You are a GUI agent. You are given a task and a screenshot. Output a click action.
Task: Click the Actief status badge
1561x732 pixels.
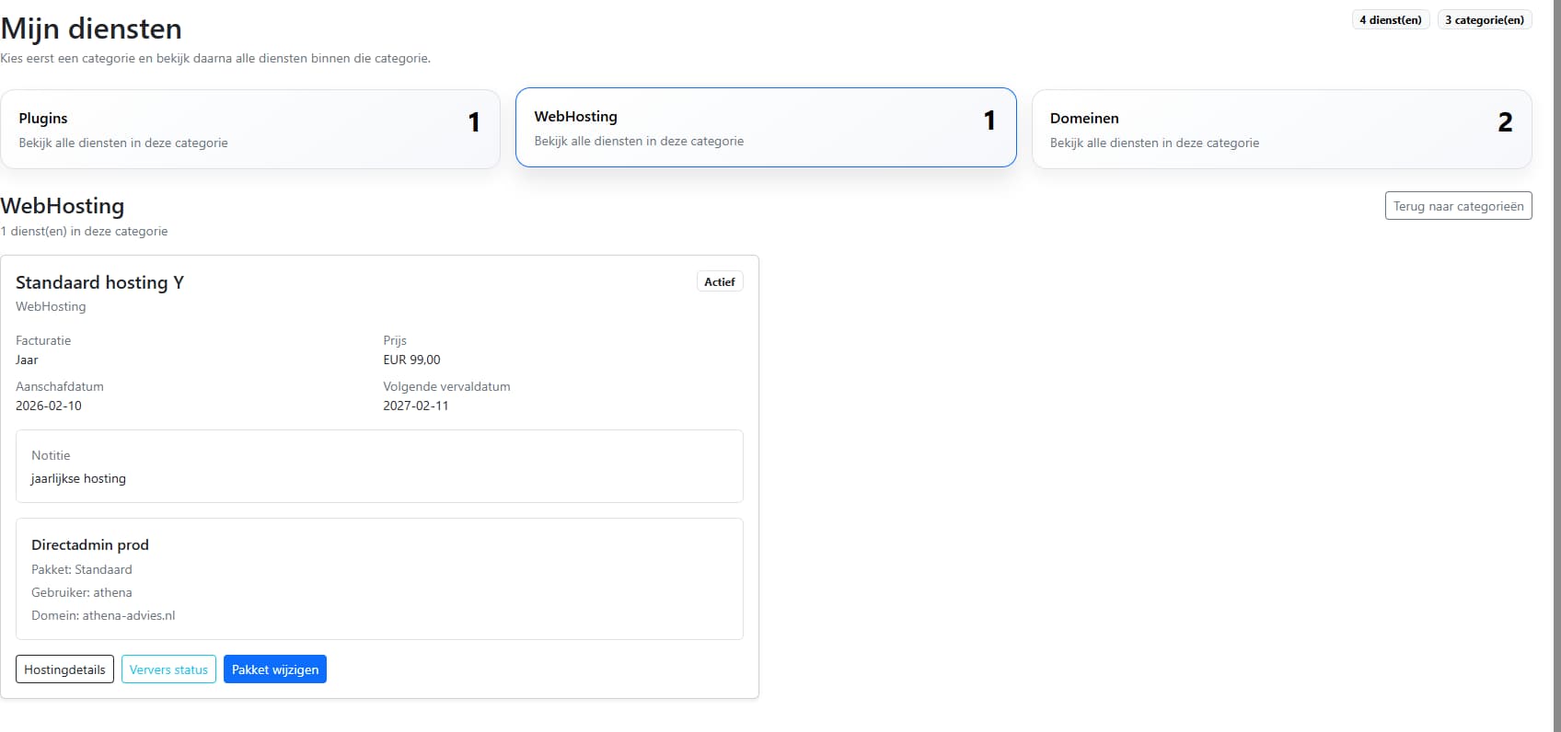(719, 282)
